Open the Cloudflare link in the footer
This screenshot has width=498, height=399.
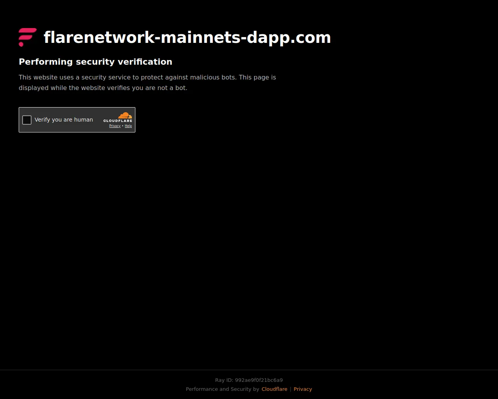click(274, 389)
